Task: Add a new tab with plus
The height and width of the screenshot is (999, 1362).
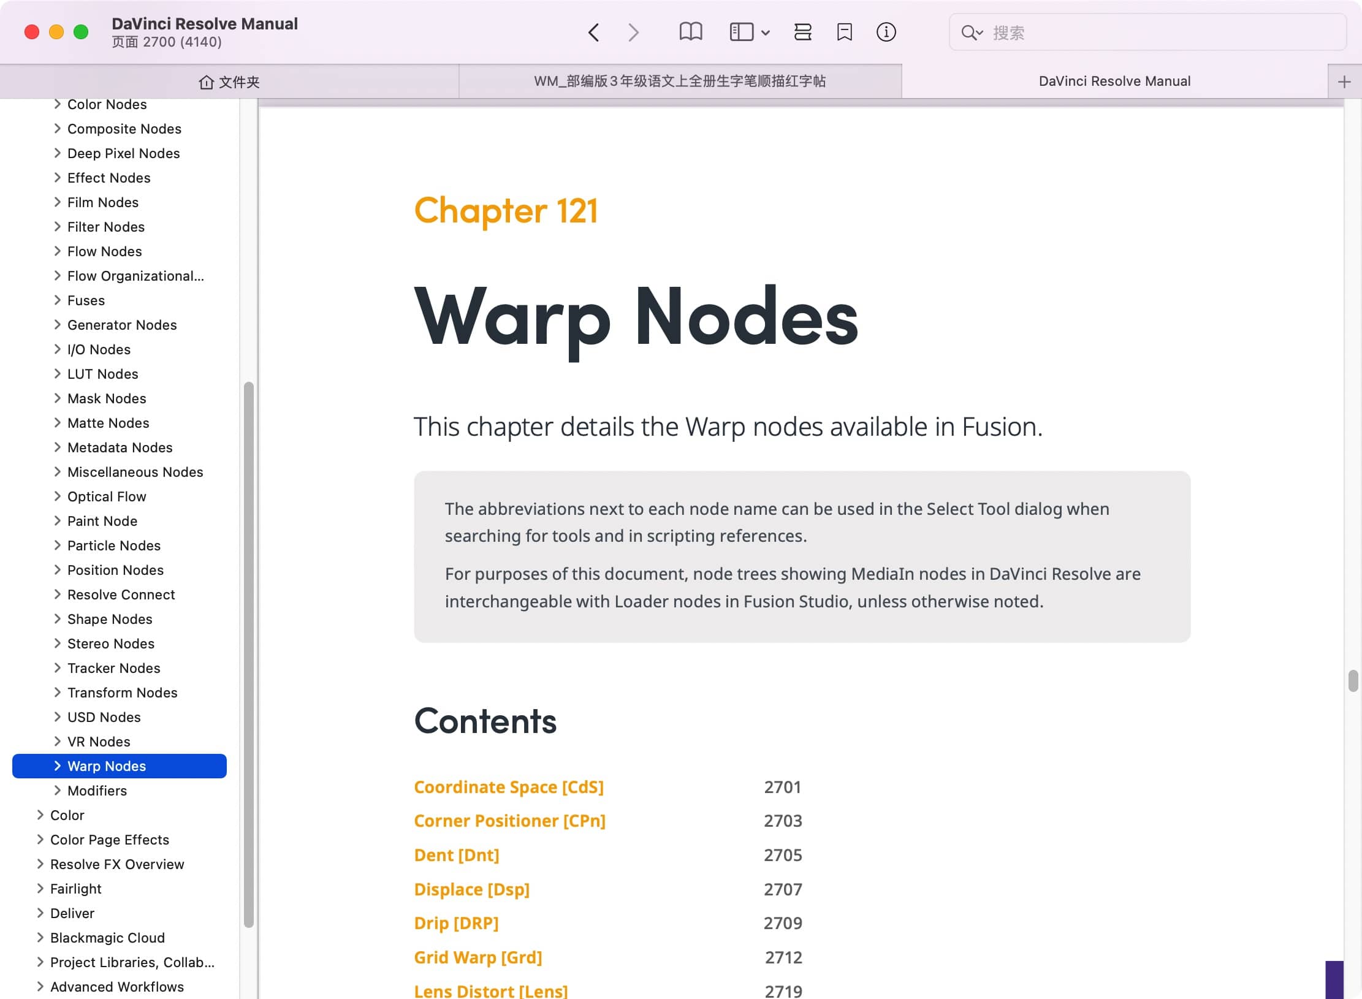Action: [1344, 82]
